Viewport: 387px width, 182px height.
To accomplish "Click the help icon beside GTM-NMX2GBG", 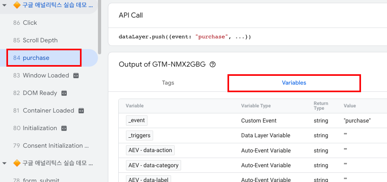I will coord(213,64).
